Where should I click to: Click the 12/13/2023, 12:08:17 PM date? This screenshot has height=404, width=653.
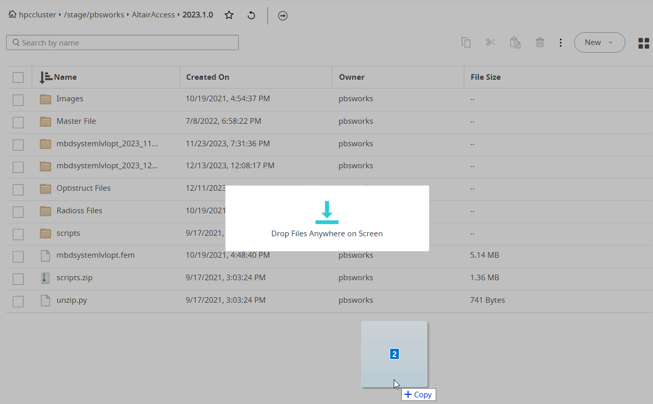[230, 166]
